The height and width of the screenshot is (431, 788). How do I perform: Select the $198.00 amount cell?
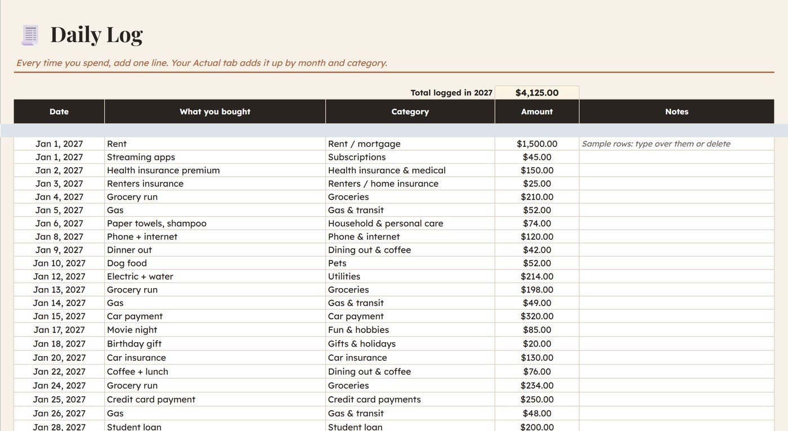coord(537,290)
